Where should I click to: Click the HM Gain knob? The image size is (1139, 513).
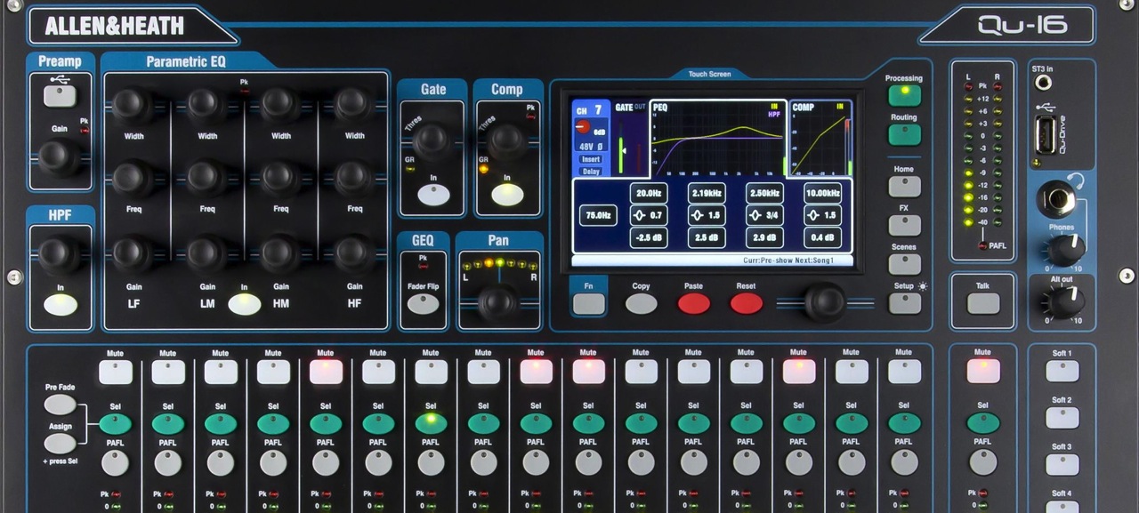tap(280, 255)
